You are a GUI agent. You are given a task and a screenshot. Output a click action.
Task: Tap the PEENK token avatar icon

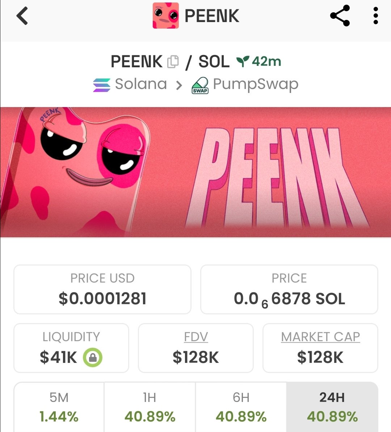[165, 16]
